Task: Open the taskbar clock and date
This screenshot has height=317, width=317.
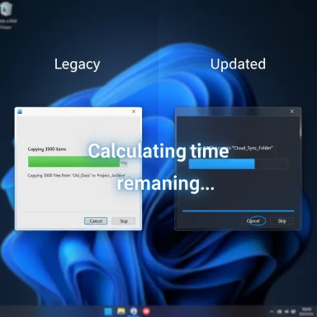Action: [x=306, y=311]
